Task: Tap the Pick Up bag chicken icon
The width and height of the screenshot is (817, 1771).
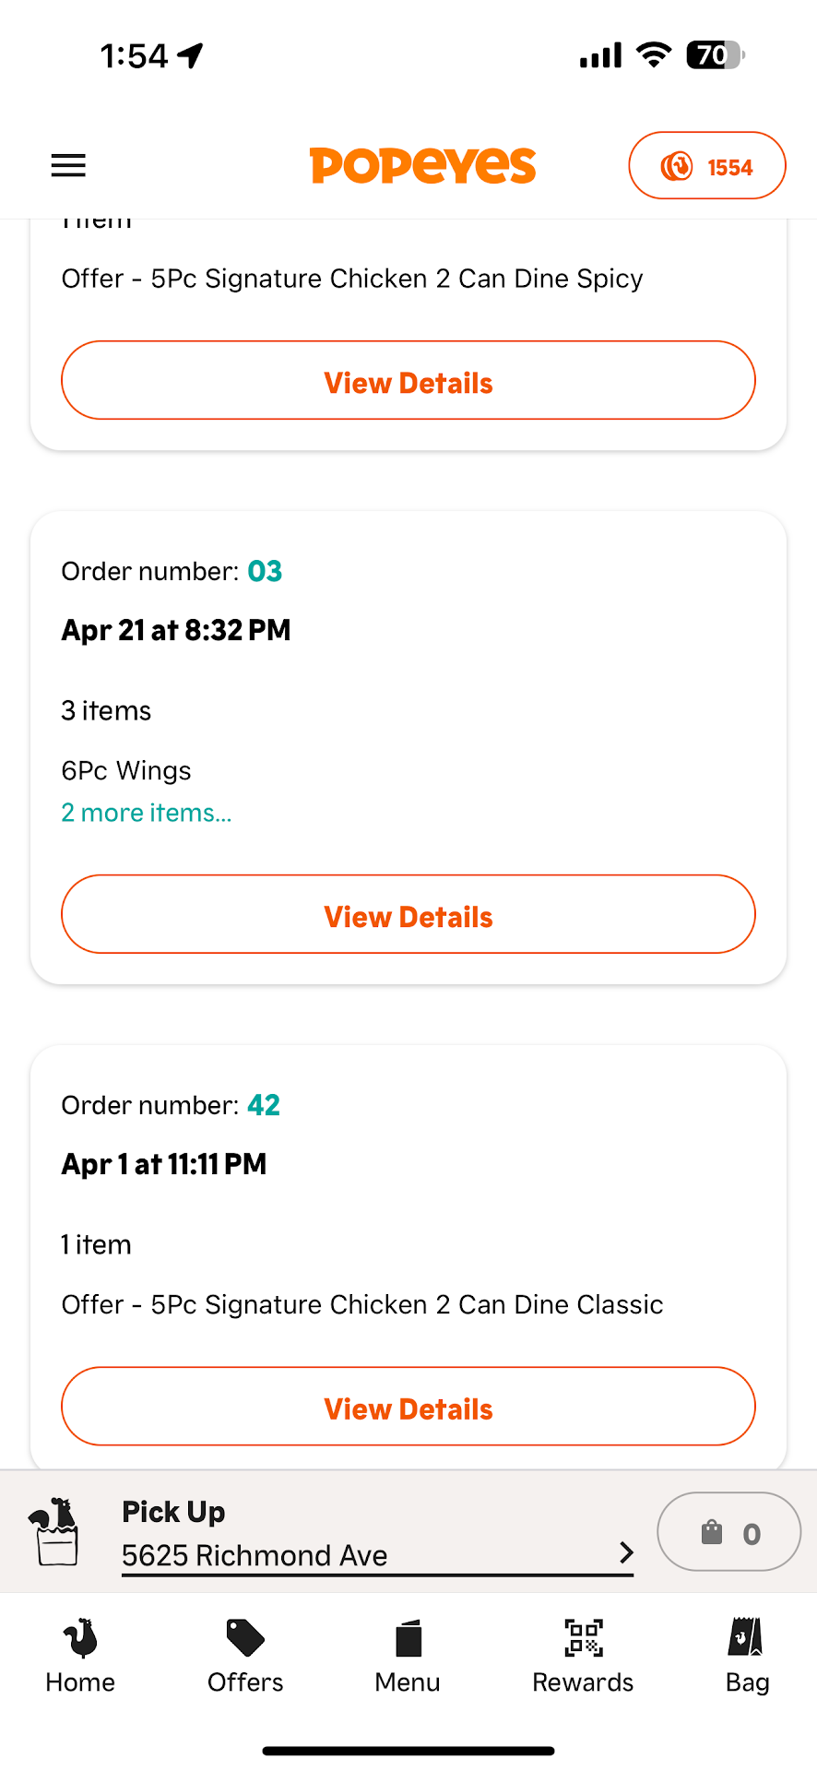Action: [55, 1531]
